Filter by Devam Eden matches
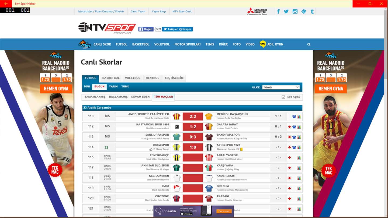The width and height of the screenshot is (388, 218). (140, 97)
